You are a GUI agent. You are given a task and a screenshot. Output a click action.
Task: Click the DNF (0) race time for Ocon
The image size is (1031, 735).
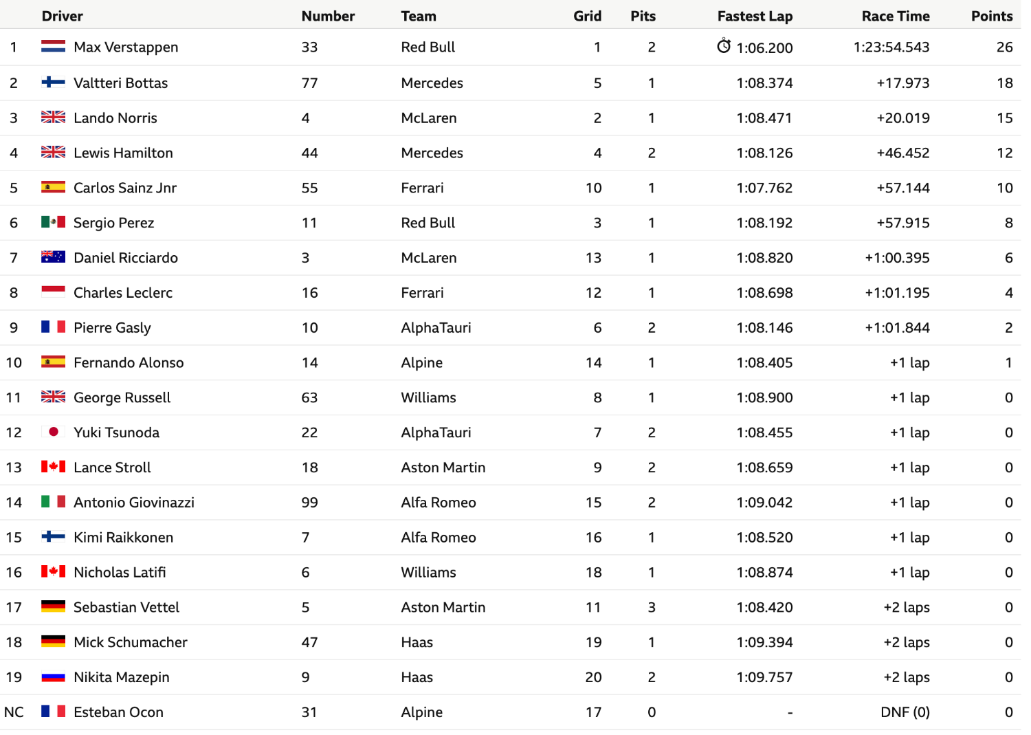coord(905,712)
